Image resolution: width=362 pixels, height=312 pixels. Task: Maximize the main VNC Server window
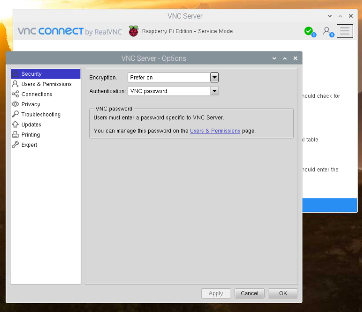pyautogui.click(x=340, y=16)
